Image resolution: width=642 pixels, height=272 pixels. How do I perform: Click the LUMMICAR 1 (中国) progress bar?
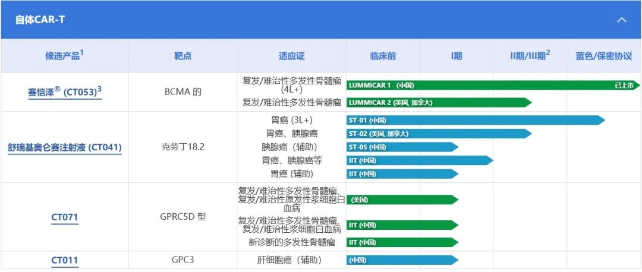tap(476, 86)
